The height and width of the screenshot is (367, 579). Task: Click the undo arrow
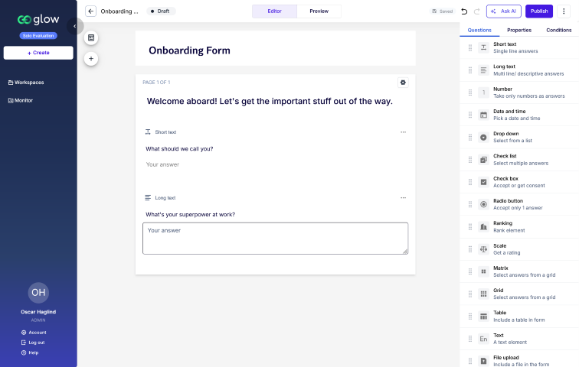point(464,11)
